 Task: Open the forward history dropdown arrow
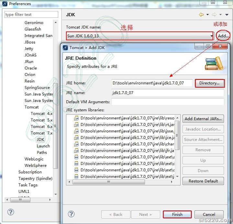click(x=220, y=15)
